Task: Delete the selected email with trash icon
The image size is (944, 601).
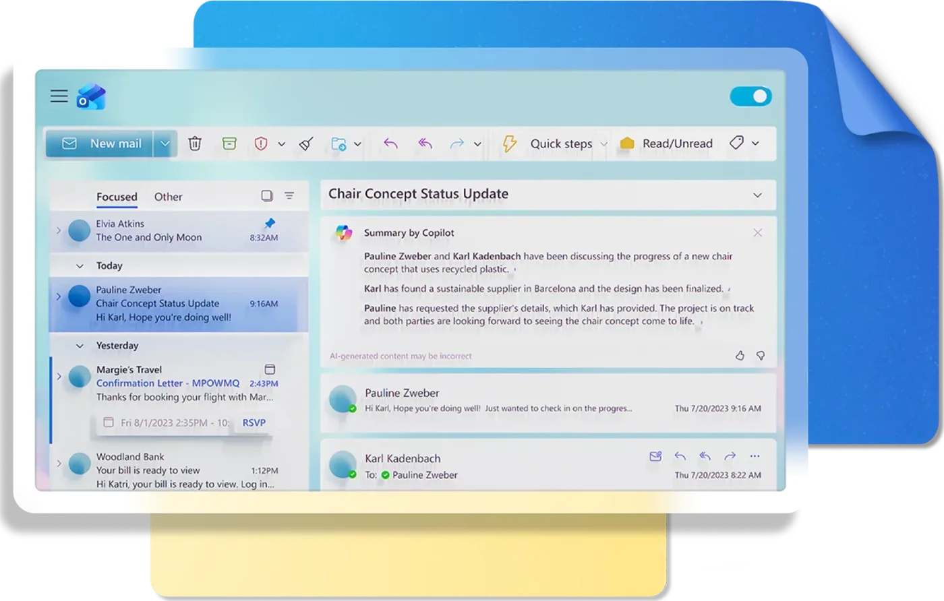Action: point(195,144)
